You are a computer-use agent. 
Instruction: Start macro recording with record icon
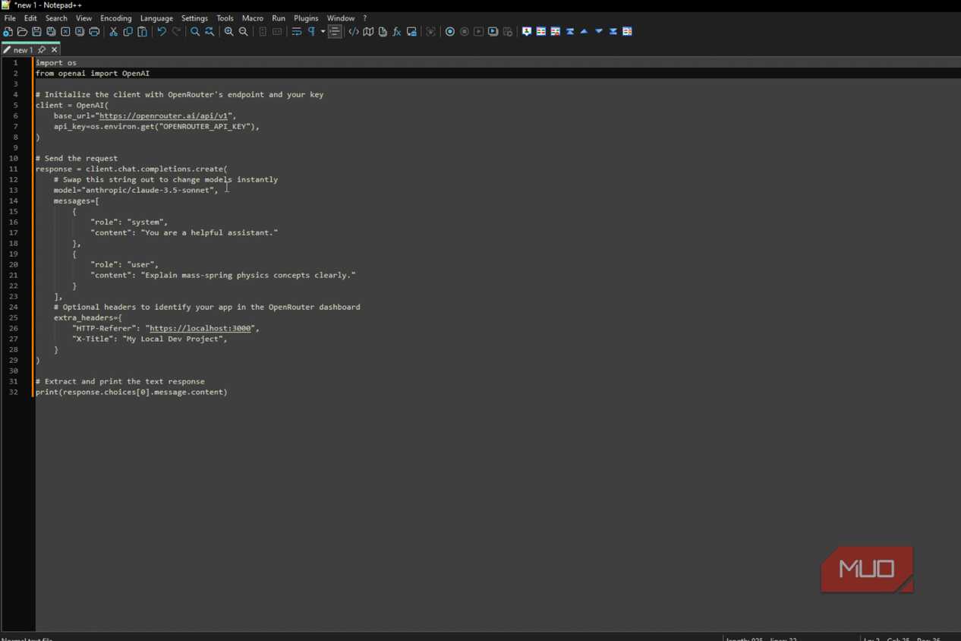click(450, 32)
